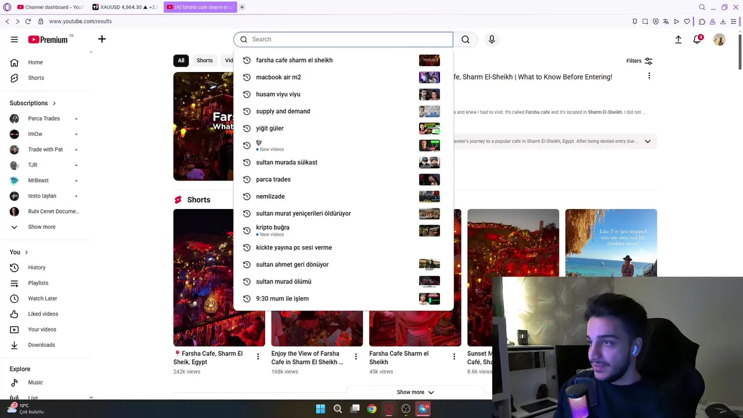
Task: Open the account avatar menu
Action: (719, 39)
